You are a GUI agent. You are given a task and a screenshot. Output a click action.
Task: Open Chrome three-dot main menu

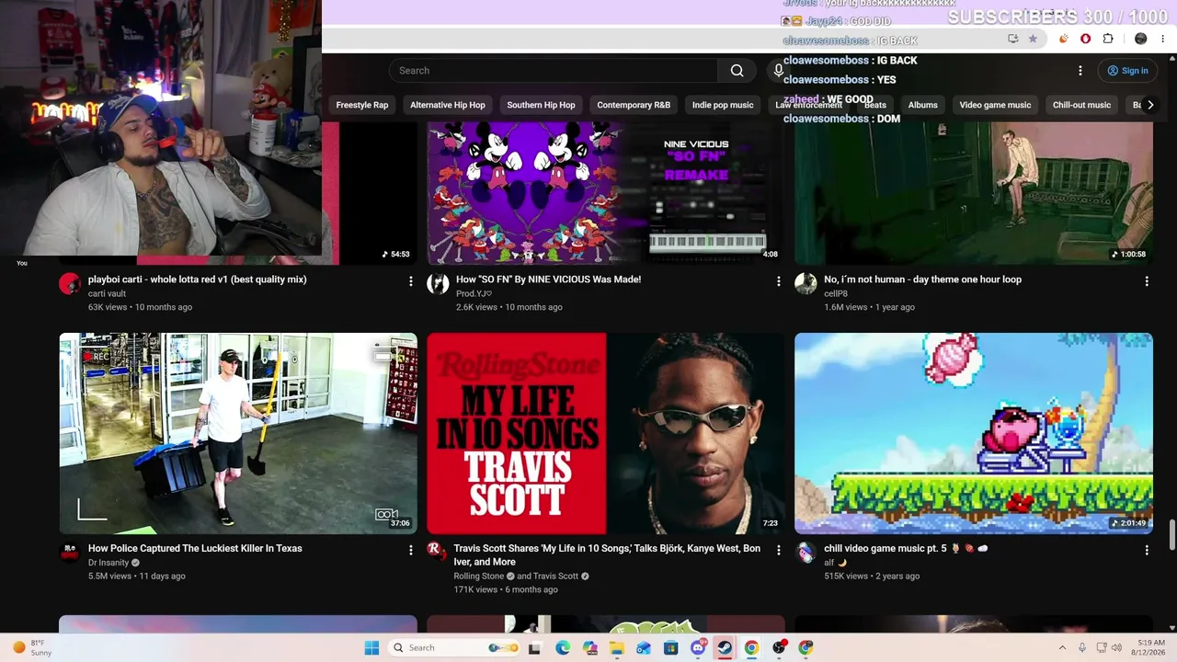[x=1162, y=39]
